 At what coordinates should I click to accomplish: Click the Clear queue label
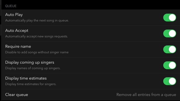click(17, 95)
